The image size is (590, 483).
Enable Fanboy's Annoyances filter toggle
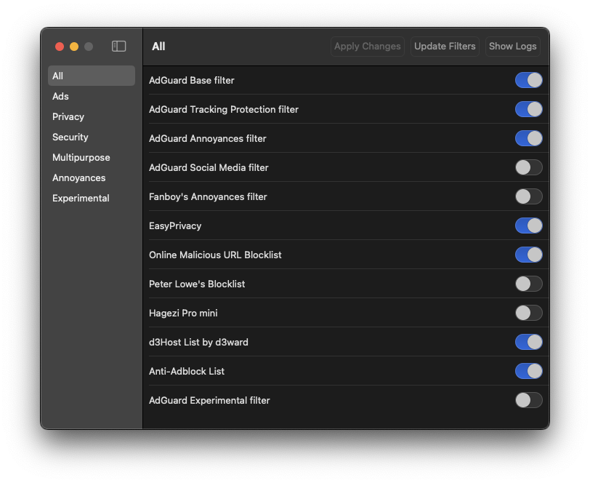point(529,196)
